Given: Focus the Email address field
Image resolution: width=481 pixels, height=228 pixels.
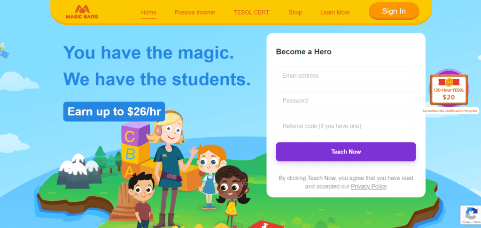Looking at the screenshot, I should (346, 75).
